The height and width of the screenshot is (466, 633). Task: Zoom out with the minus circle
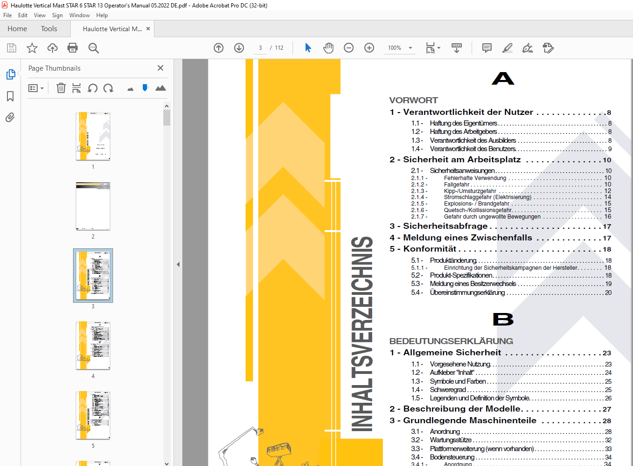(349, 48)
